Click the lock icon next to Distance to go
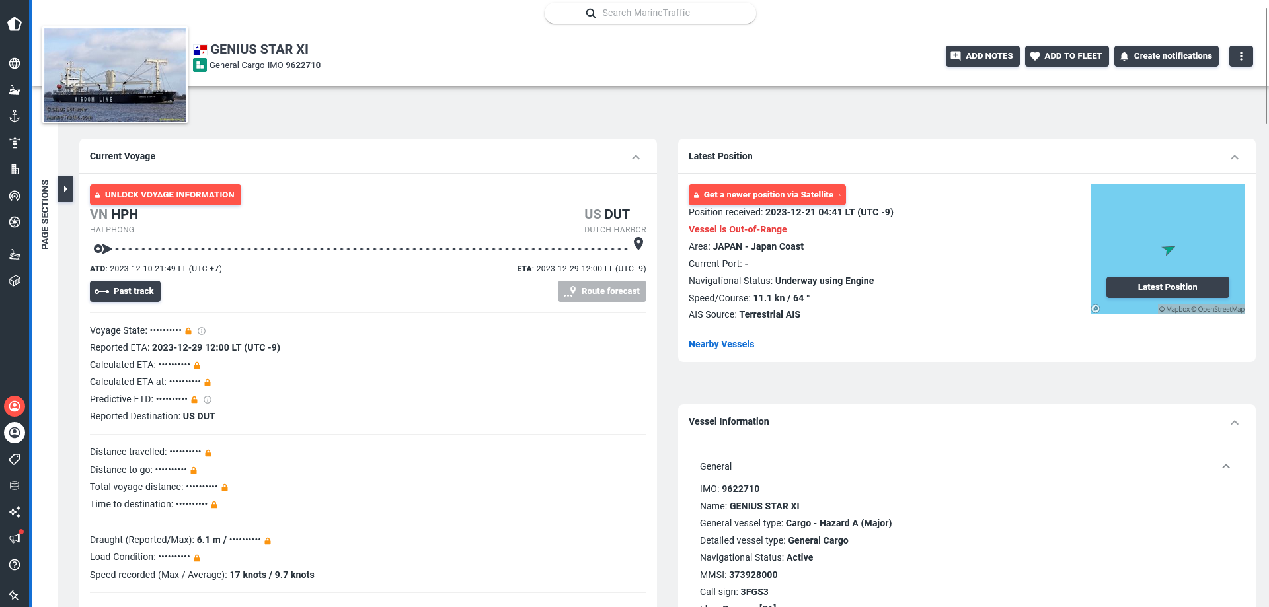1269x607 pixels. (x=194, y=470)
